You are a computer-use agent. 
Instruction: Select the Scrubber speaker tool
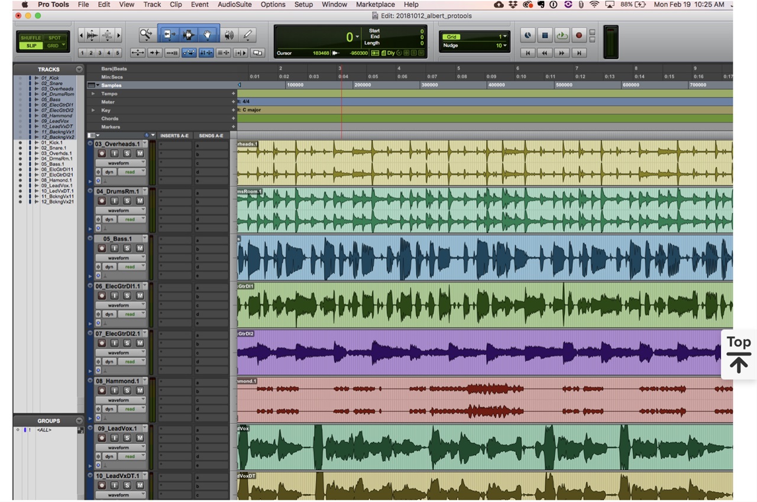click(x=229, y=35)
